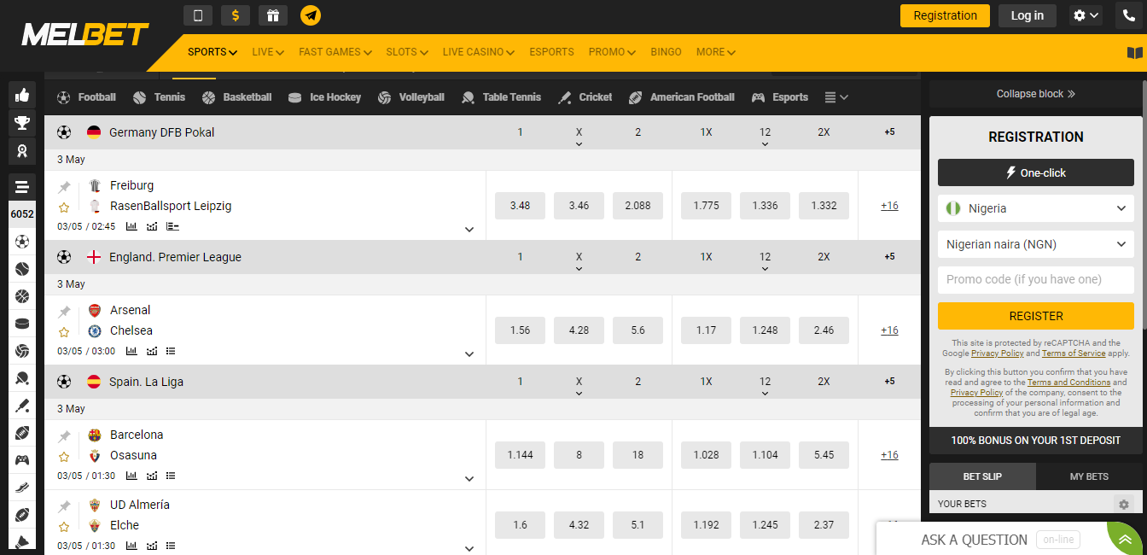Expand the Barcelona vs Osasuna markets chevron
Image resolution: width=1147 pixels, height=555 pixels.
(469, 478)
